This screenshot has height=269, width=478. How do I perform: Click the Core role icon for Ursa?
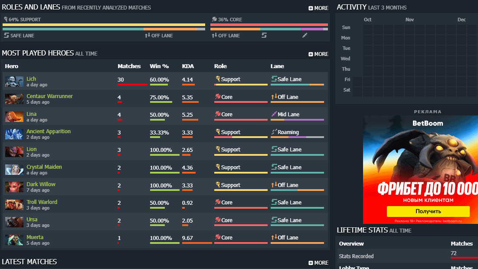pos(217,220)
